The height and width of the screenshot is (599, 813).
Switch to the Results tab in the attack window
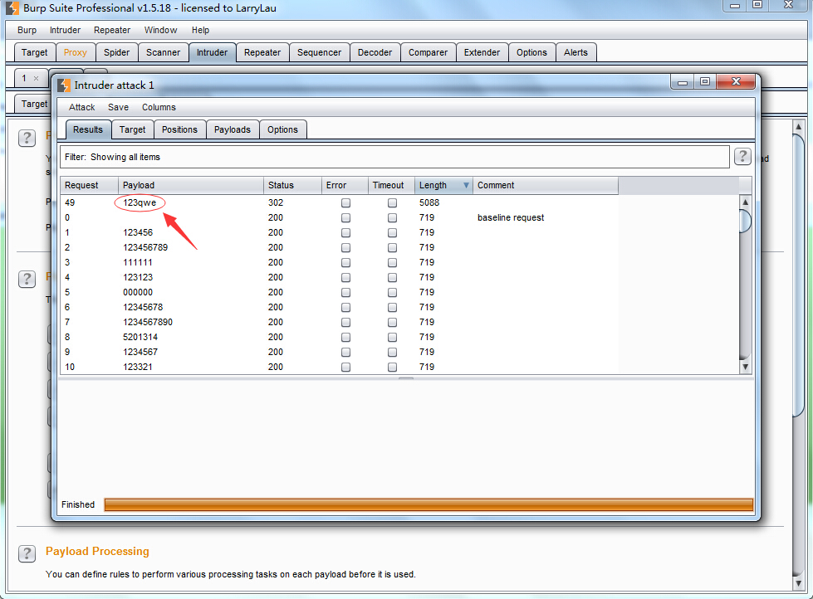coord(88,129)
